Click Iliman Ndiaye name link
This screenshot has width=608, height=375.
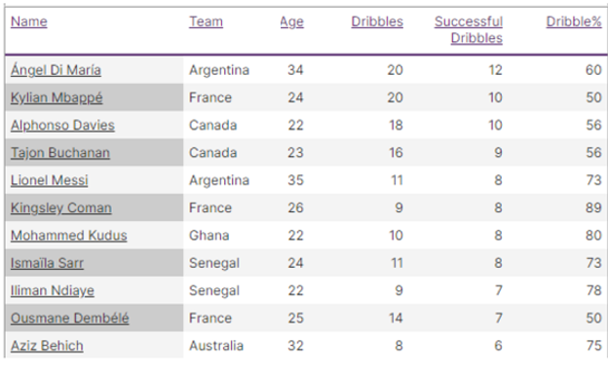point(53,290)
